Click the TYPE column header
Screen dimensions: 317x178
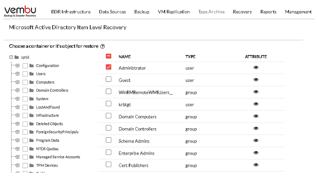[x=191, y=57]
